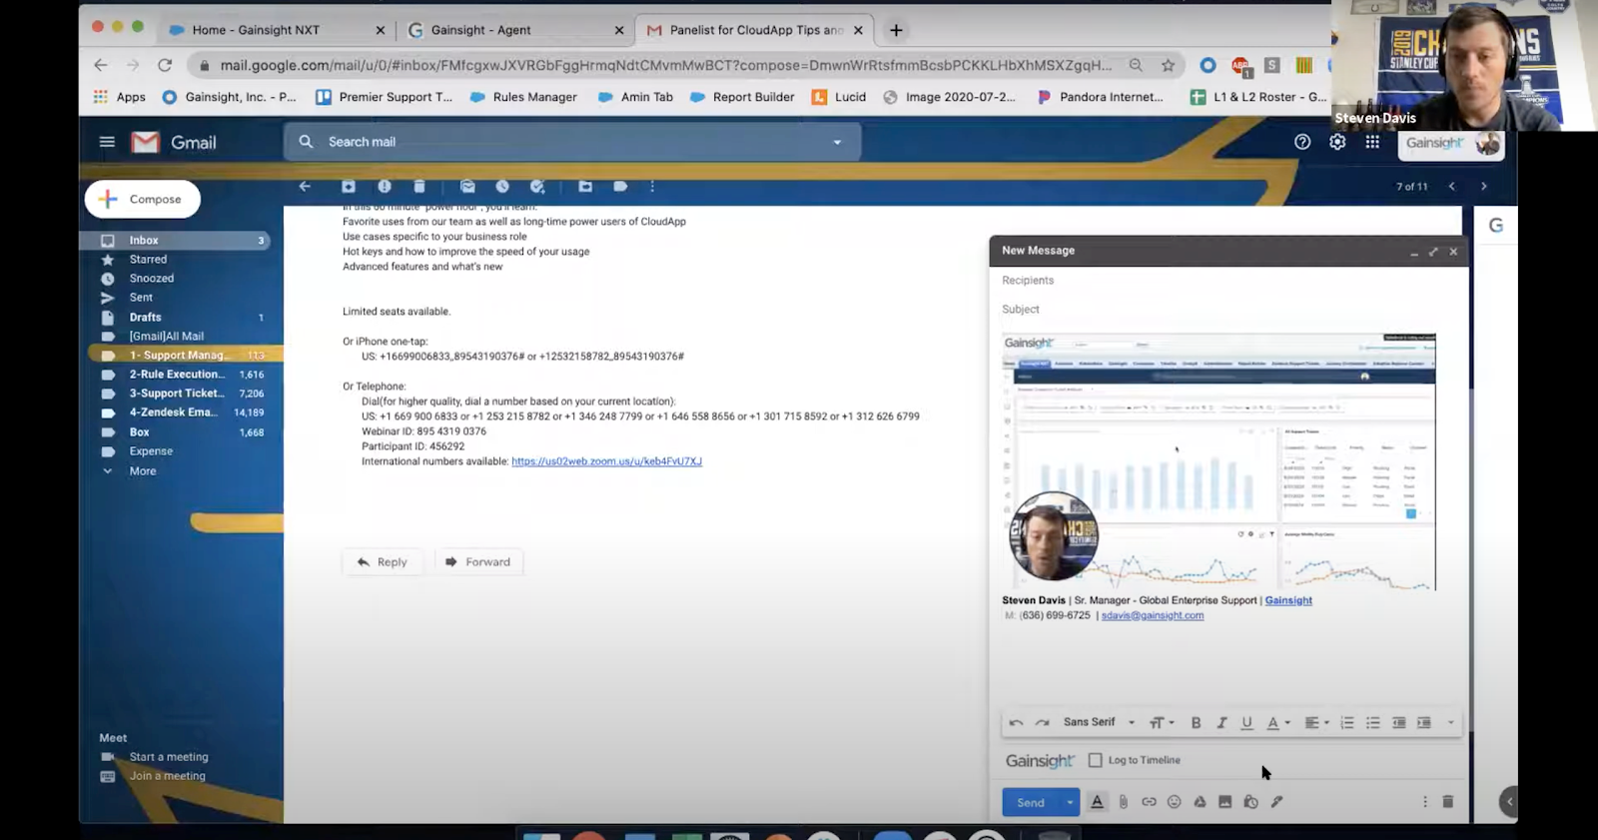Click the Subject field

(1228, 310)
